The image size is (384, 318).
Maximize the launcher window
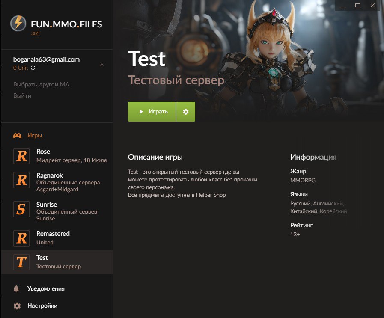(x=357, y=6)
